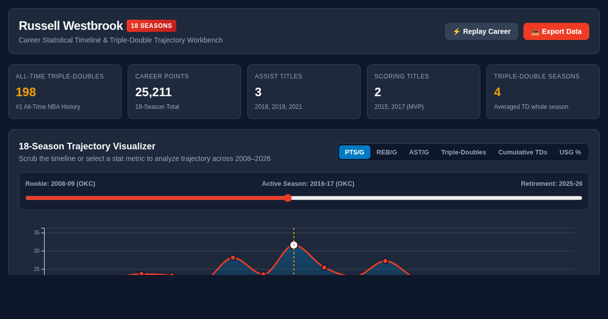
Task: Open the All-Time Triple-Doubles card
Action: pyautogui.click(x=65, y=92)
